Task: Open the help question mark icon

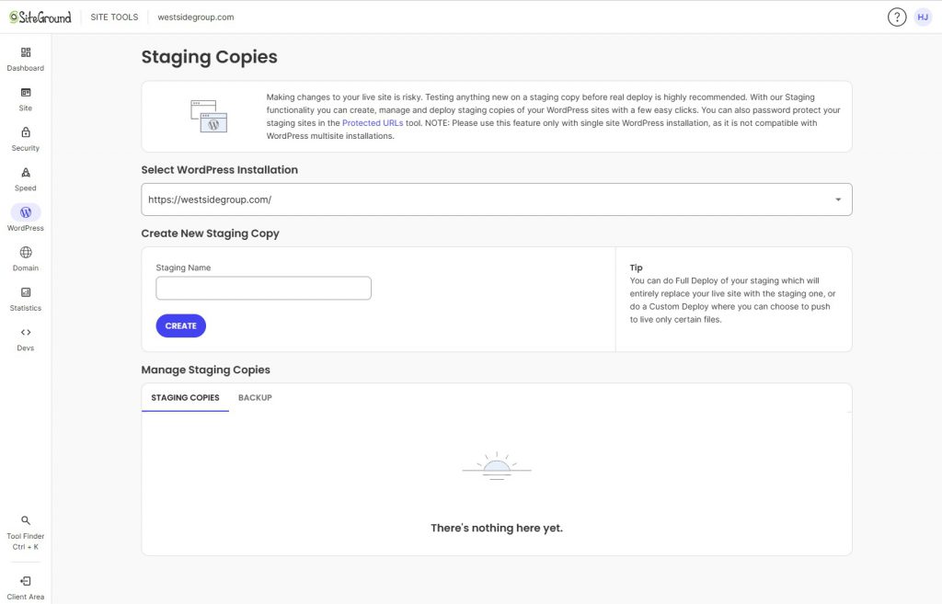Action: tap(897, 17)
